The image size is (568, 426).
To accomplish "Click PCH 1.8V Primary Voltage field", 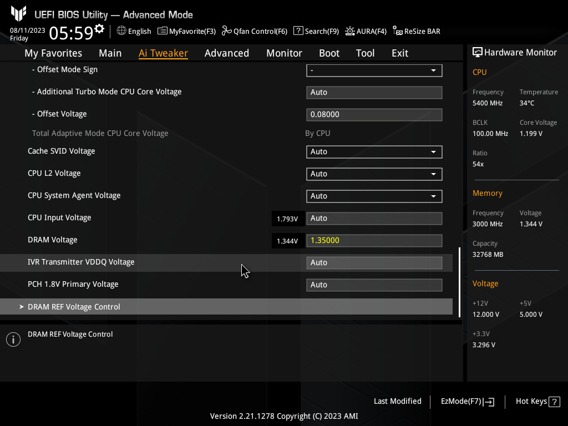I will tap(374, 285).
